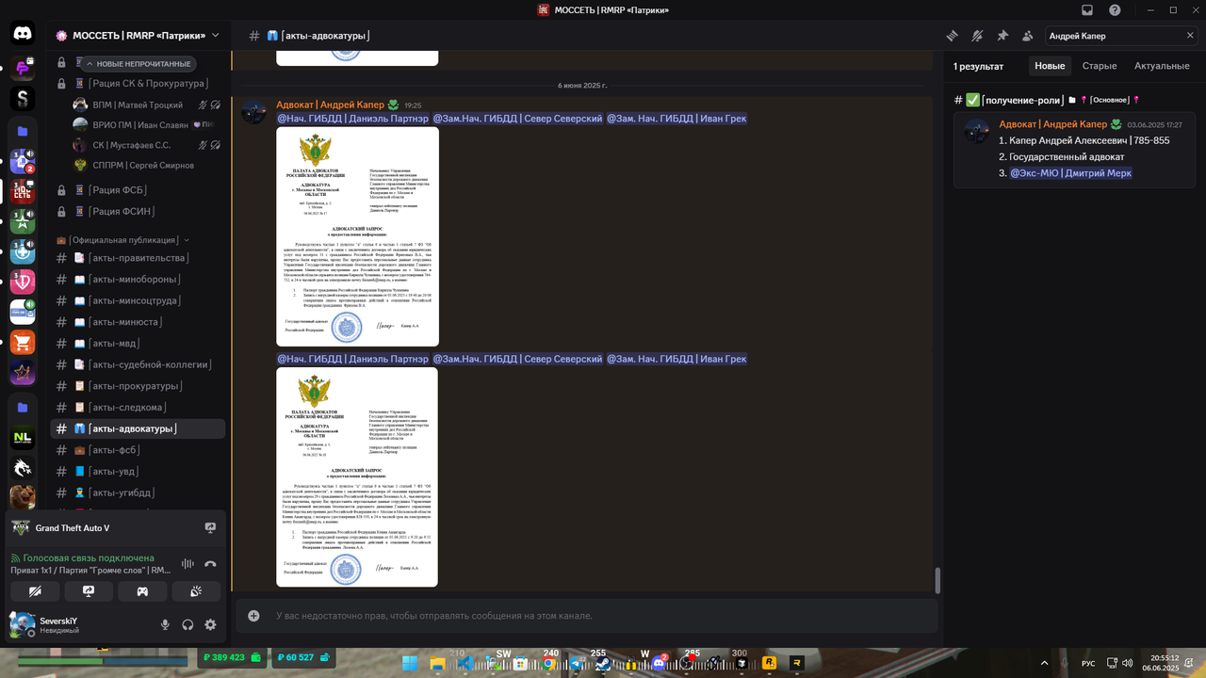1206x678 pixels.
Task: Open the акты-угибдд channel
Action: (x=138, y=492)
